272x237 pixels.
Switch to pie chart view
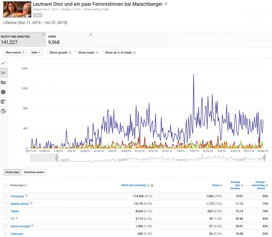(x=3, y=92)
